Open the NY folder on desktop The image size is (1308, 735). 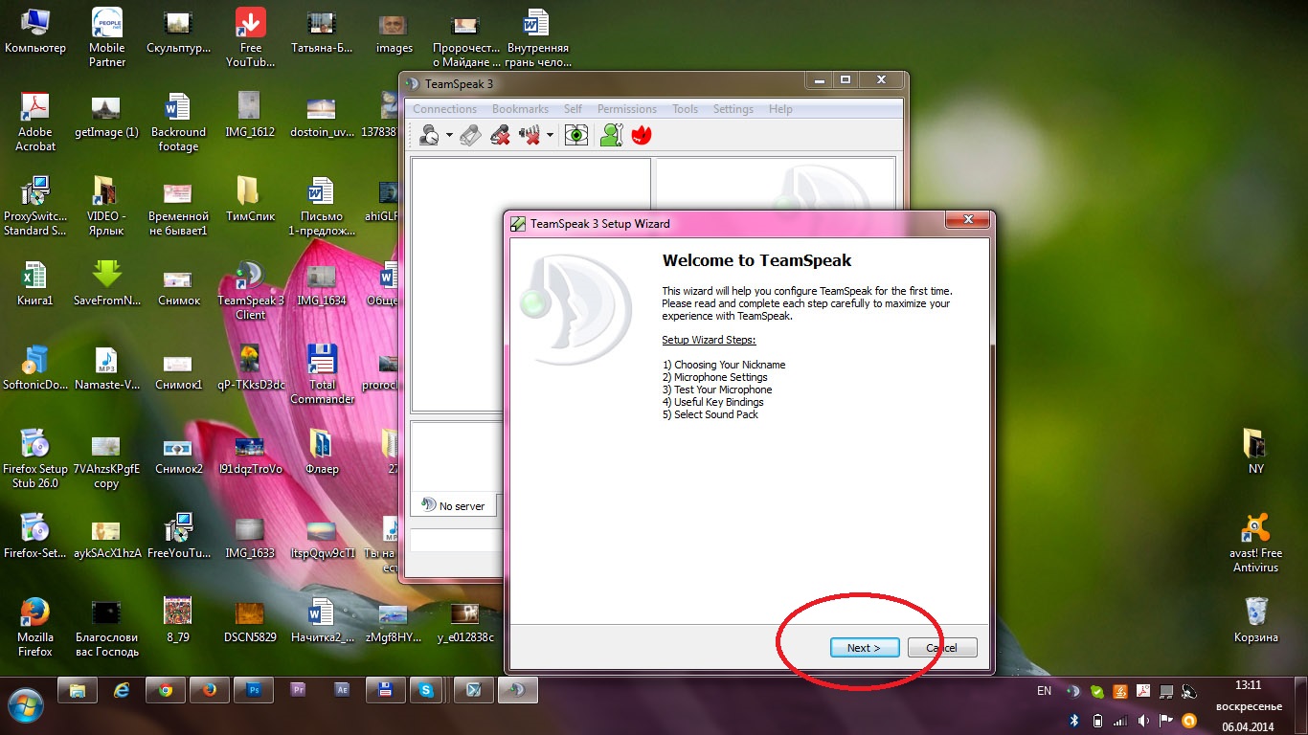1256,451
